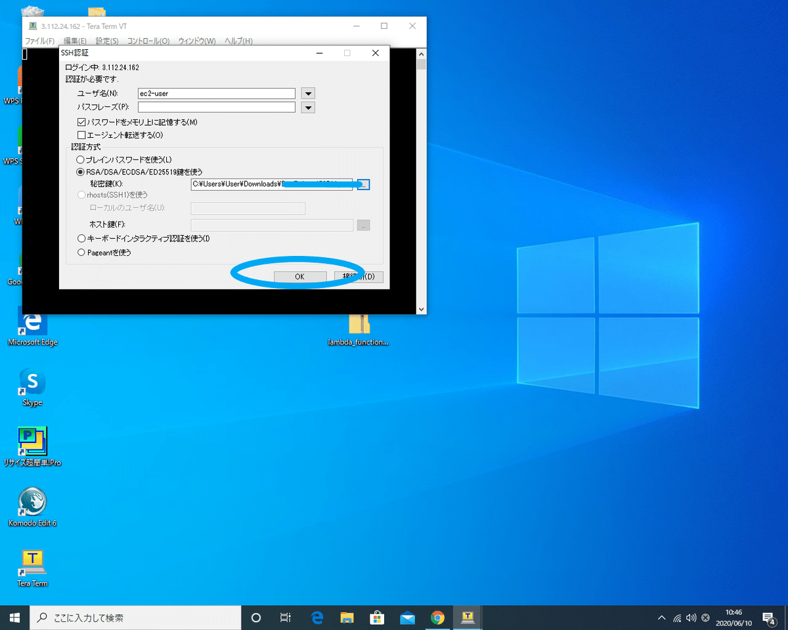
Task: Select the リサイズ超簡単!Pro desktop icon
Action: coord(32,447)
